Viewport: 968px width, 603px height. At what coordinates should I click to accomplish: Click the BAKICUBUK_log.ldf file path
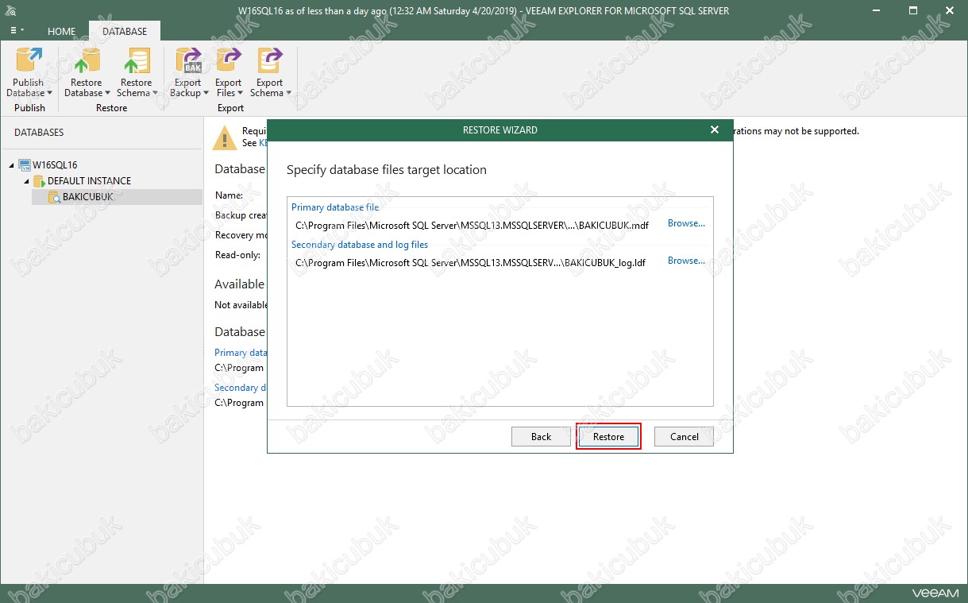pos(470,262)
